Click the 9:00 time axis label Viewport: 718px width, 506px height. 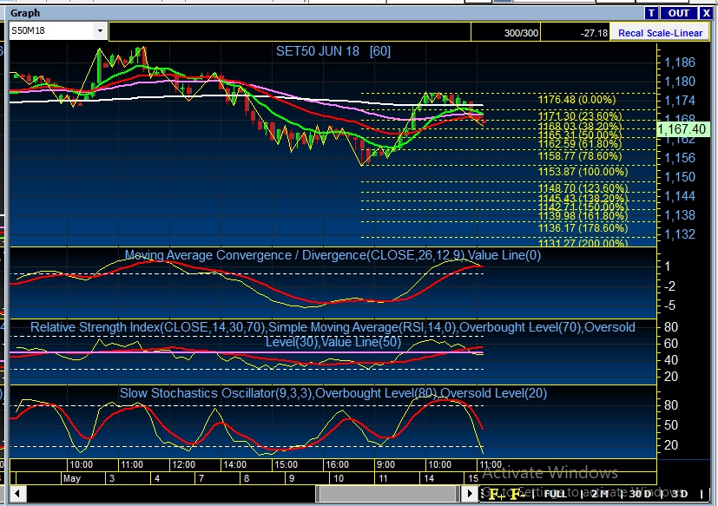[x=385, y=464]
